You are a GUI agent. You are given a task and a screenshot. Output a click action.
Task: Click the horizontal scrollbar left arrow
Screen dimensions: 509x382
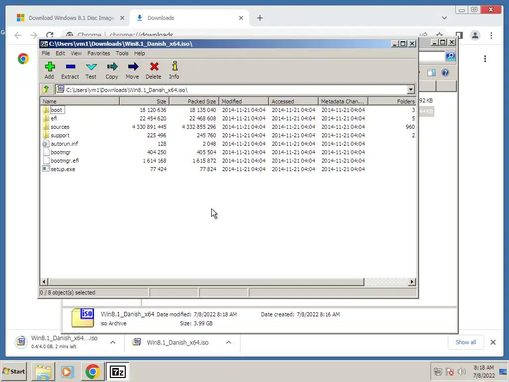coord(44,282)
